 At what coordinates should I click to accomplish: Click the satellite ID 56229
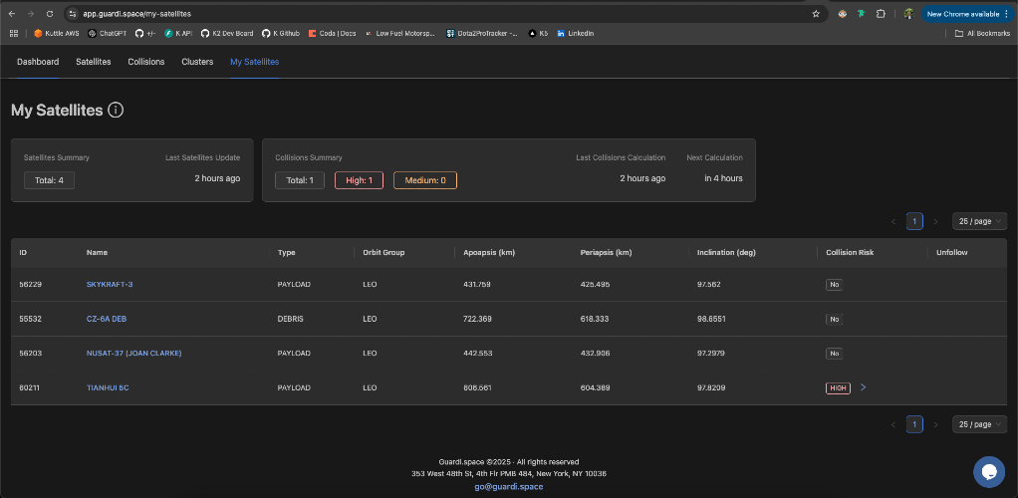(x=30, y=285)
